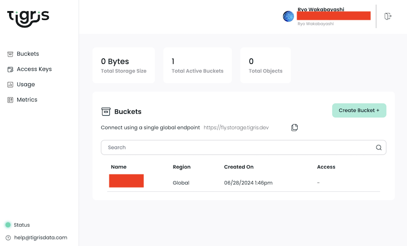Click the Total Active Buckets card

pyautogui.click(x=197, y=65)
